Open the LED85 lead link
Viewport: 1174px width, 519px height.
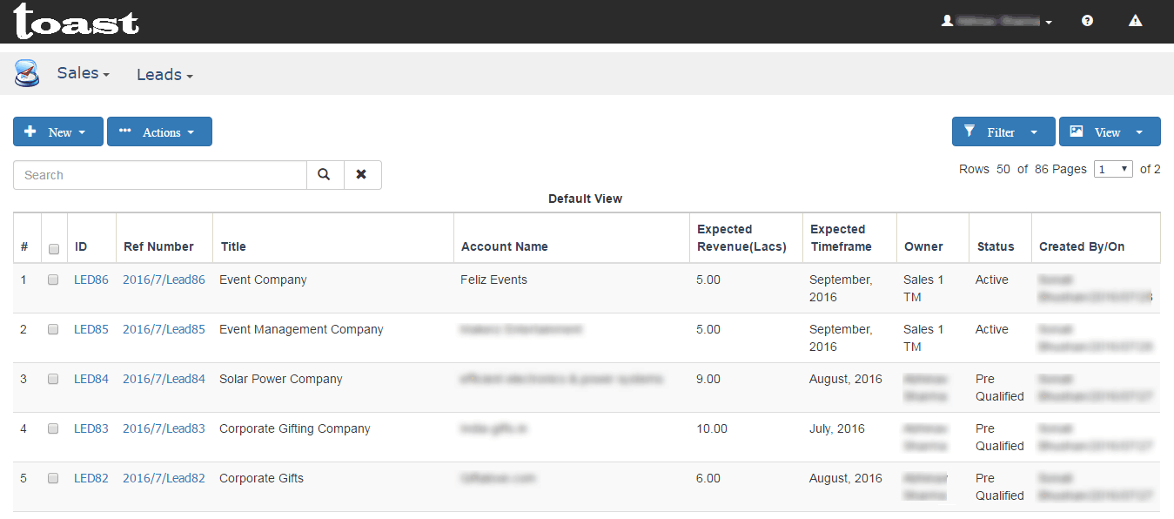(x=91, y=330)
